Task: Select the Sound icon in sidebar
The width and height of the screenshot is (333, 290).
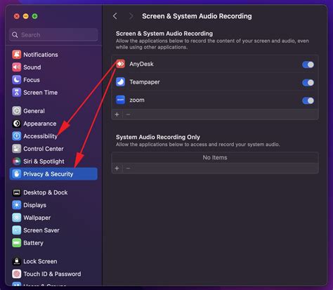Action: [17, 67]
